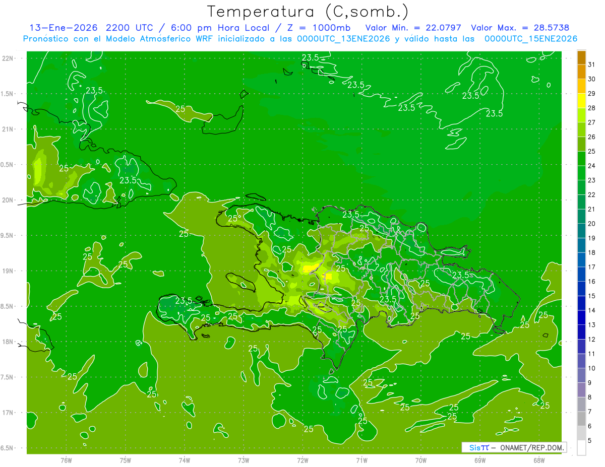Click the colorbar legend label "16"
Image resolution: width=605 pixels, height=467 pixels.
591,282
